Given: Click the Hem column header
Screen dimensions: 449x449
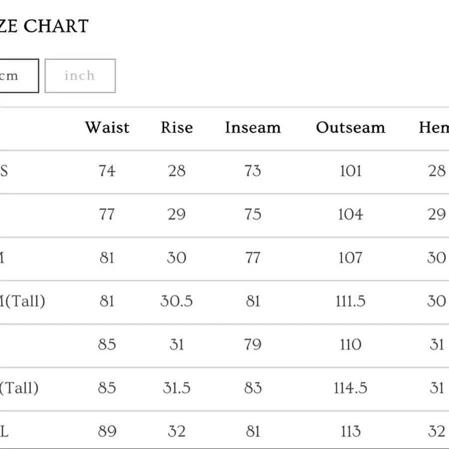Looking at the screenshot, I should (434, 127).
